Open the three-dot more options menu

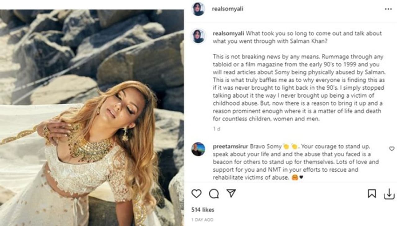tap(388, 9)
